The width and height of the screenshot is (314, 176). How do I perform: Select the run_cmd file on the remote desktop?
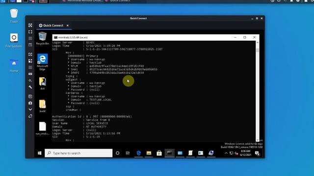[43, 128]
